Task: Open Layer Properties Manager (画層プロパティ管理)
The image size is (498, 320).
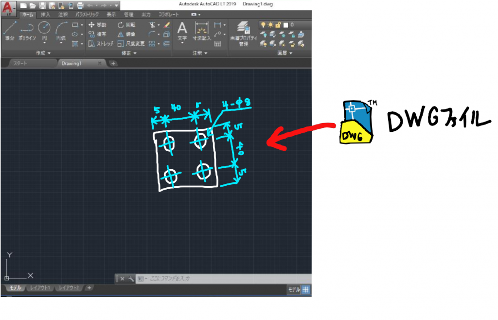Action: coord(243,32)
